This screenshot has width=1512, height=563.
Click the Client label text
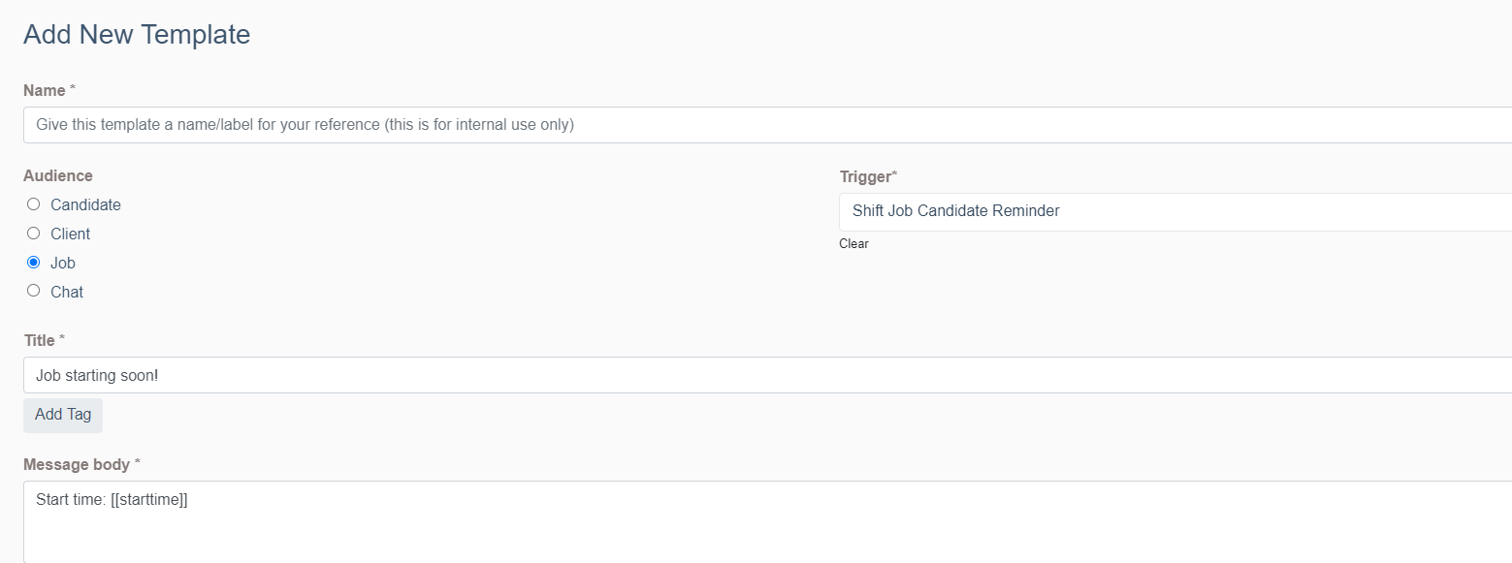(70, 235)
